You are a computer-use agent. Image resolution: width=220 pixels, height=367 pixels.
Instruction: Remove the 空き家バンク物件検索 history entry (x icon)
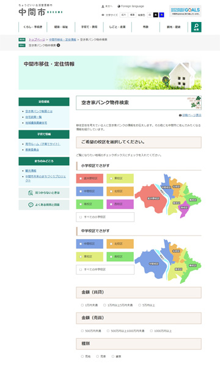pyautogui.click(x=58, y=45)
